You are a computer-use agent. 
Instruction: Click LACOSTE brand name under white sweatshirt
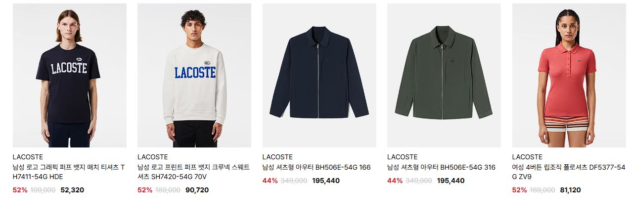152,157
